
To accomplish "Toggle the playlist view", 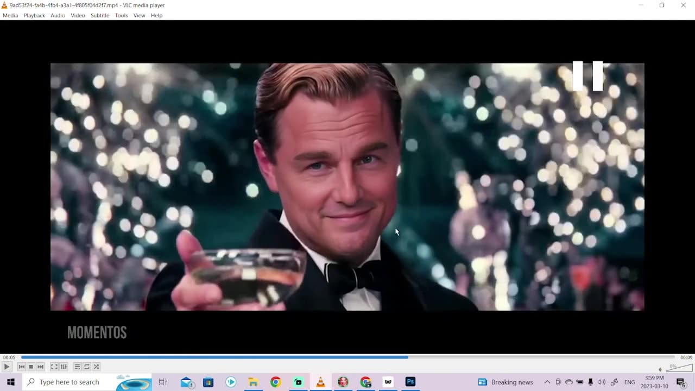I will (x=77, y=367).
